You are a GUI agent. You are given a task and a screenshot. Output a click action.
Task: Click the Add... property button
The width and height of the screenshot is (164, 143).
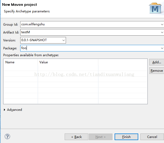(157, 62)
